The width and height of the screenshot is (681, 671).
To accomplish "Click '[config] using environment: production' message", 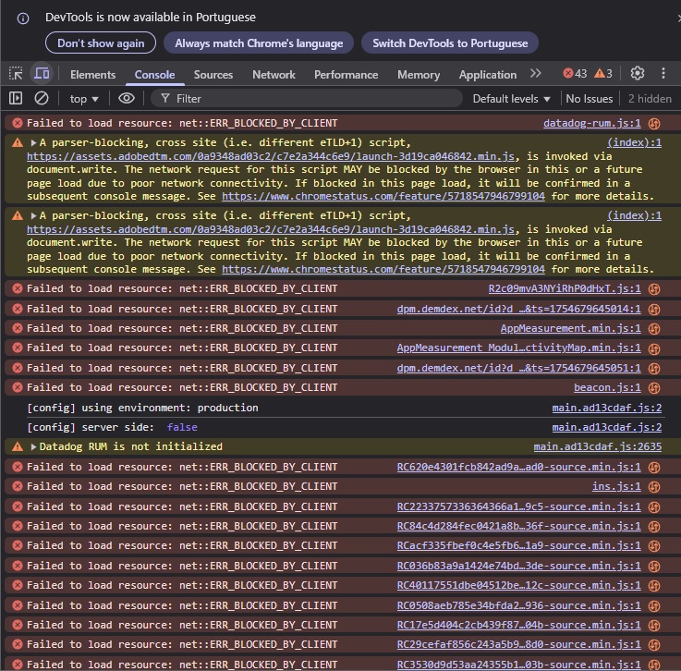I will pos(142,408).
